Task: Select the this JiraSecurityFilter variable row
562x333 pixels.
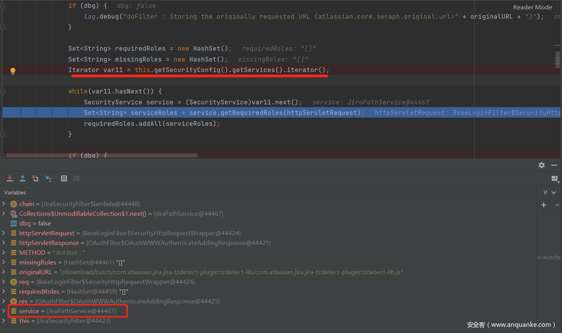Action: point(268,321)
